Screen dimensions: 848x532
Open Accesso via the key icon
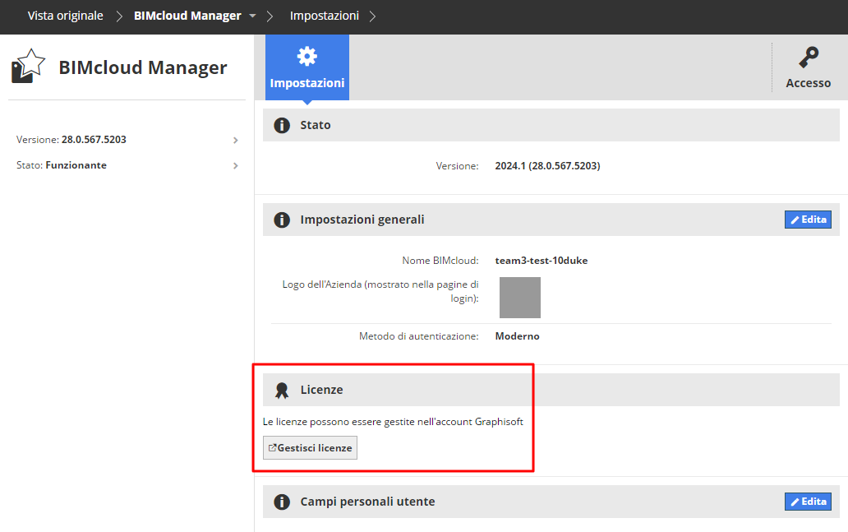tap(808, 58)
